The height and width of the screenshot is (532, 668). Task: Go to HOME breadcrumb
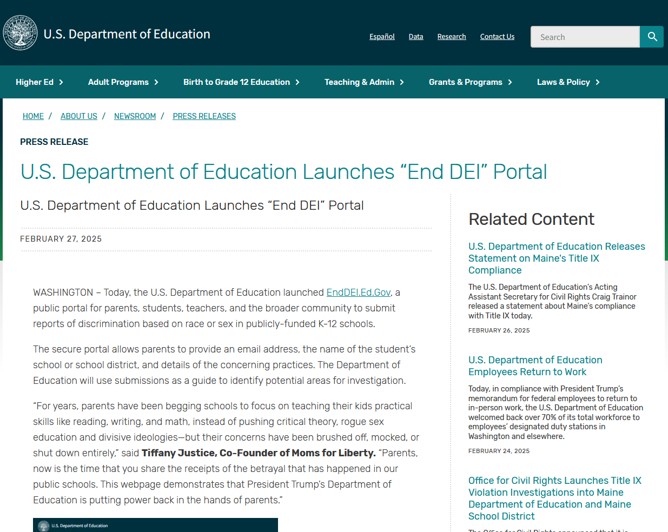(33, 116)
